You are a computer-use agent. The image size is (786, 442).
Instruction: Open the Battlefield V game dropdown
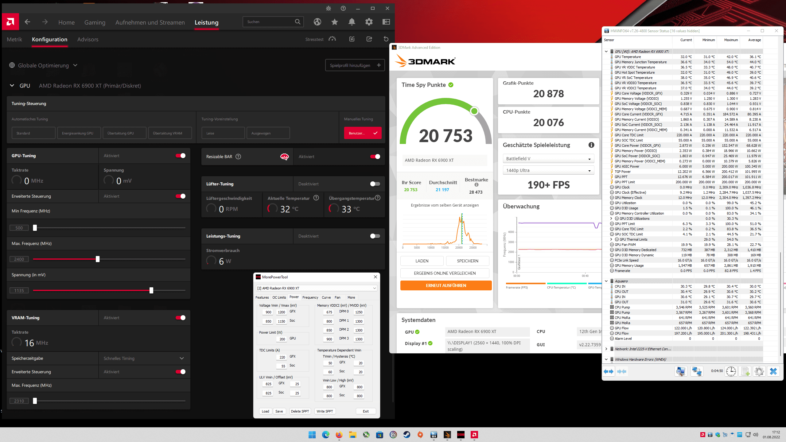pyautogui.click(x=548, y=159)
